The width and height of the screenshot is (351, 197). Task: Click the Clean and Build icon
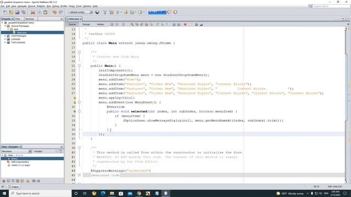coord(111,12)
